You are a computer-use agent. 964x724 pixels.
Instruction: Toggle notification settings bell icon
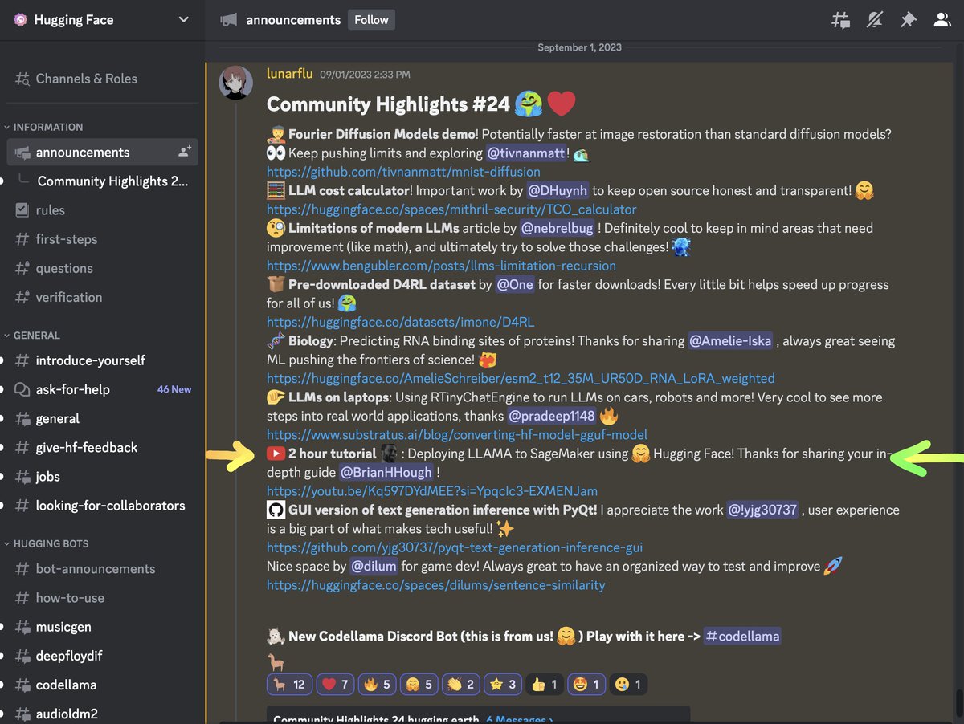(874, 20)
